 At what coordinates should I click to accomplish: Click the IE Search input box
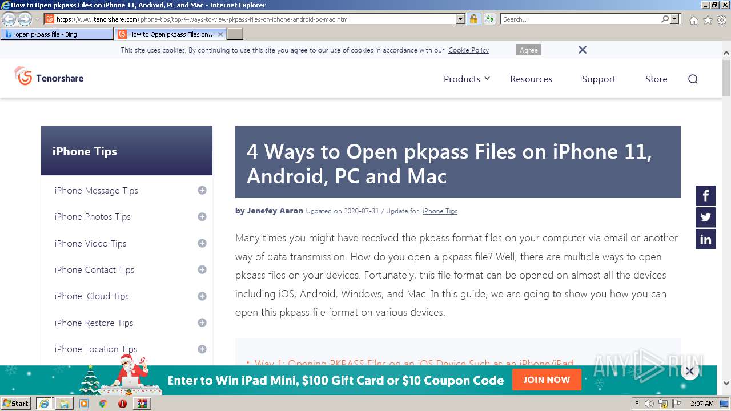[x=580, y=19]
